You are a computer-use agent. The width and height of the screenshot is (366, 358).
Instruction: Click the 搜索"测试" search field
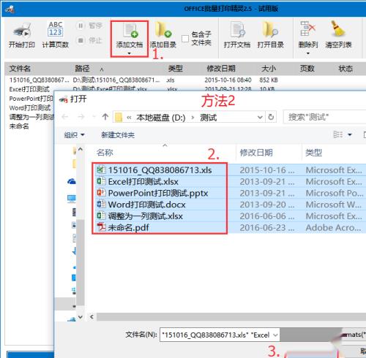coord(324,117)
